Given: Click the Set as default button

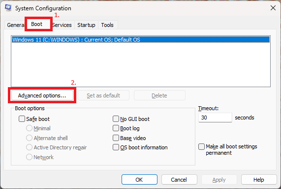Looking at the screenshot, I should [103, 95].
